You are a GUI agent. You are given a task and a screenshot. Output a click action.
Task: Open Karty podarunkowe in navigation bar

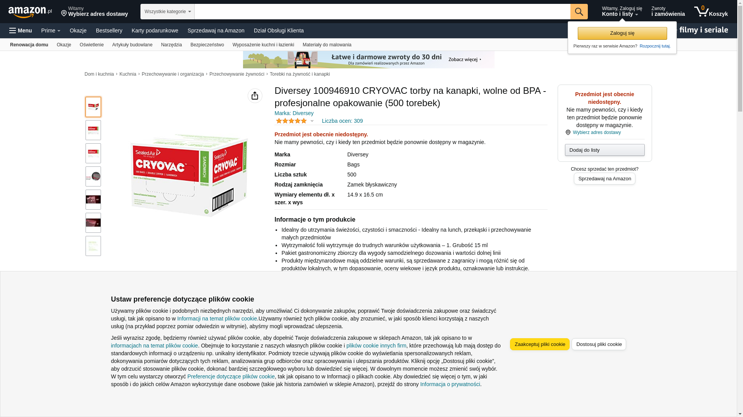(x=155, y=31)
